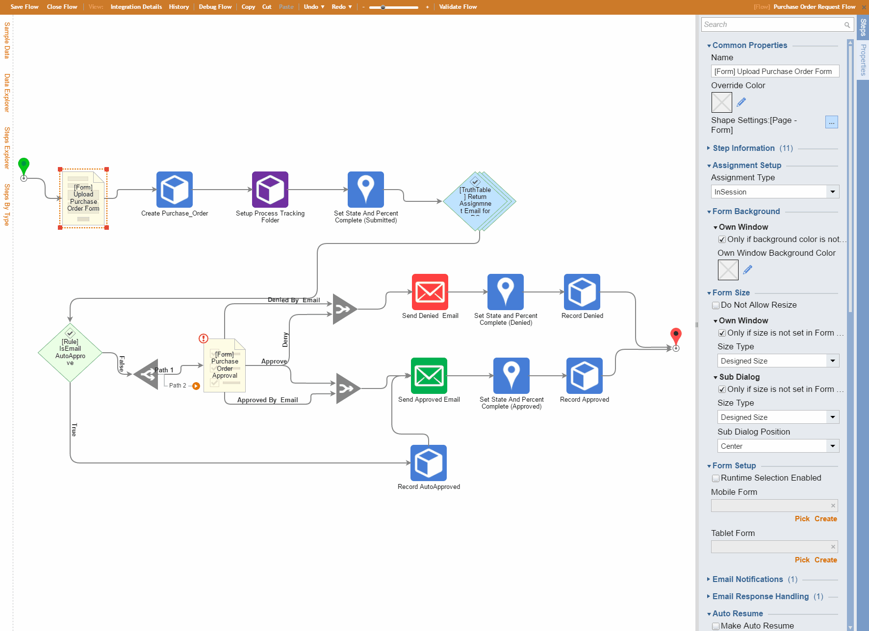Edit Own Window Background Color pencil icon
The image size is (869, 631).
coord(748,269)
